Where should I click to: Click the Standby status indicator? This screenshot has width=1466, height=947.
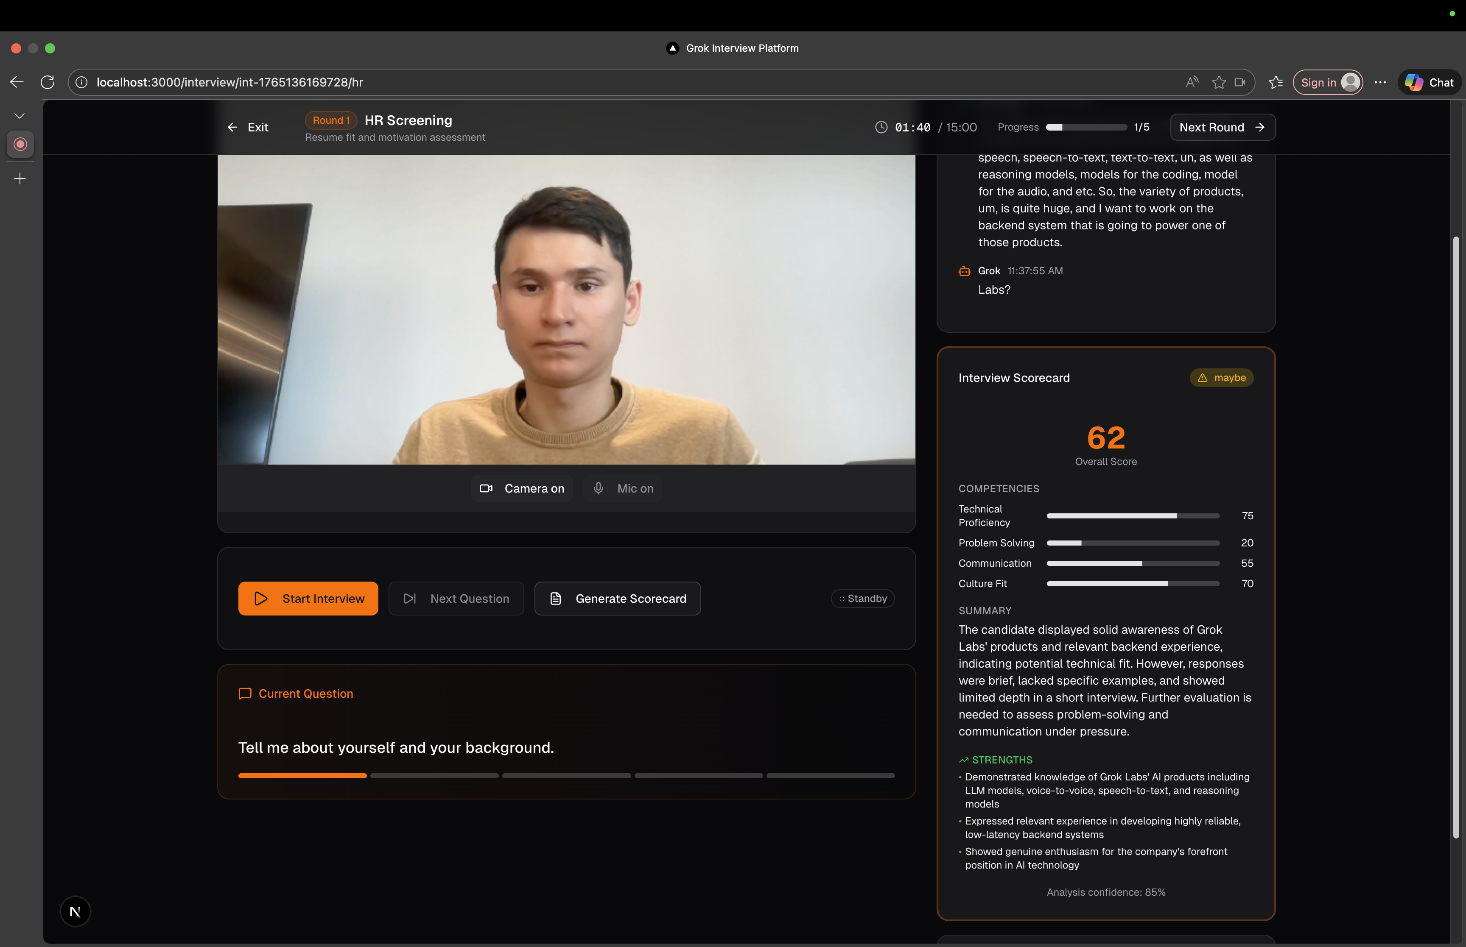pyautogui.click(x=862, y=598)
